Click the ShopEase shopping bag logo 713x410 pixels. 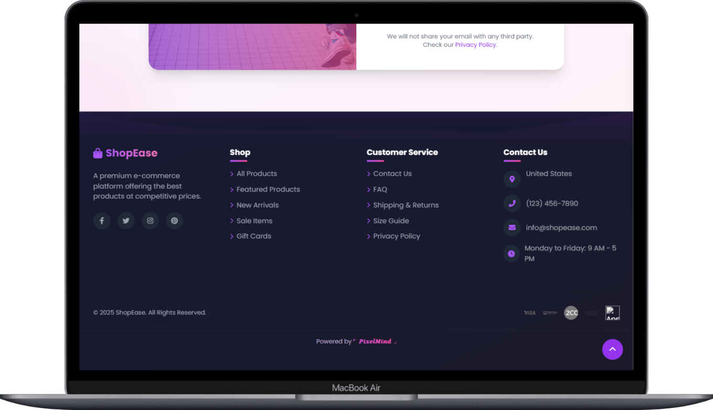[x=98, y=153]
